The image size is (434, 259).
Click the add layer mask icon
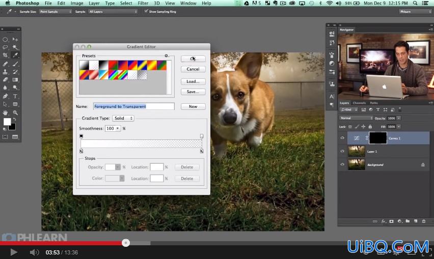point(391,221)
